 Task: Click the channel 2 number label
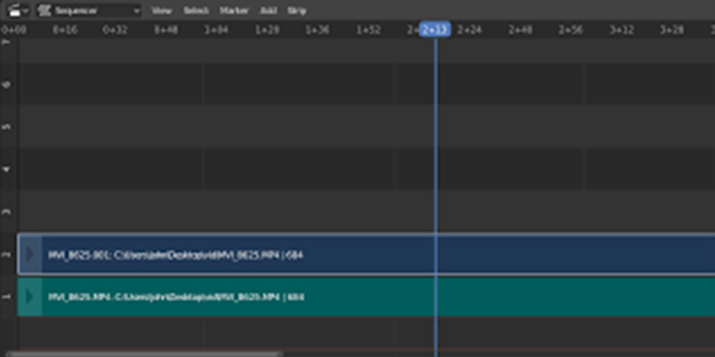pyautogui.click(x=6, y=254)
